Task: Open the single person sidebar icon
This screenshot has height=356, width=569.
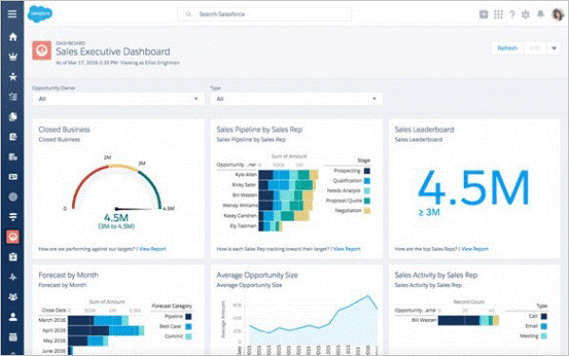Action: 12,317
